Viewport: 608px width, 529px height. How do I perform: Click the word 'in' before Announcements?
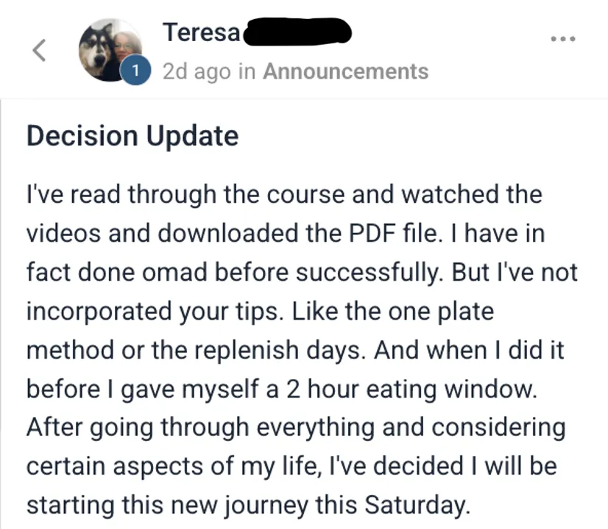(247, 71)
